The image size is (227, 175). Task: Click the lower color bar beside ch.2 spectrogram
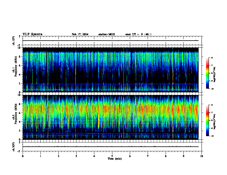tap(207, 120)
